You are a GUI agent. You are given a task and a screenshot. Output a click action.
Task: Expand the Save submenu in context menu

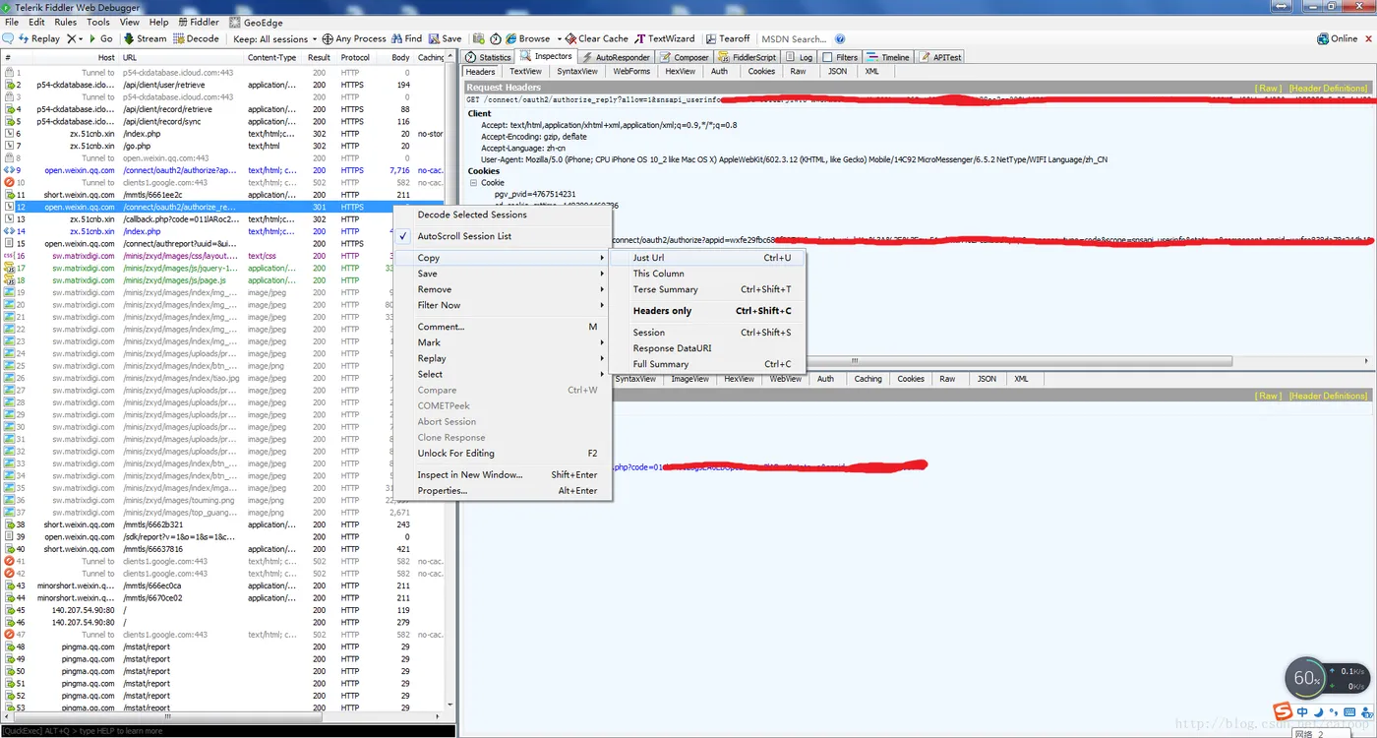click(x=502, y=274)
